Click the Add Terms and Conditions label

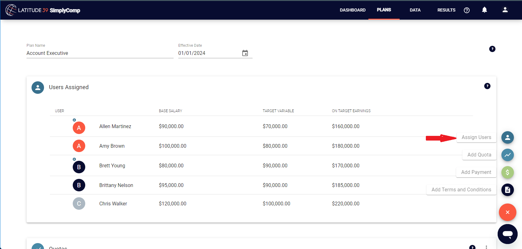[x=461, y=190]
